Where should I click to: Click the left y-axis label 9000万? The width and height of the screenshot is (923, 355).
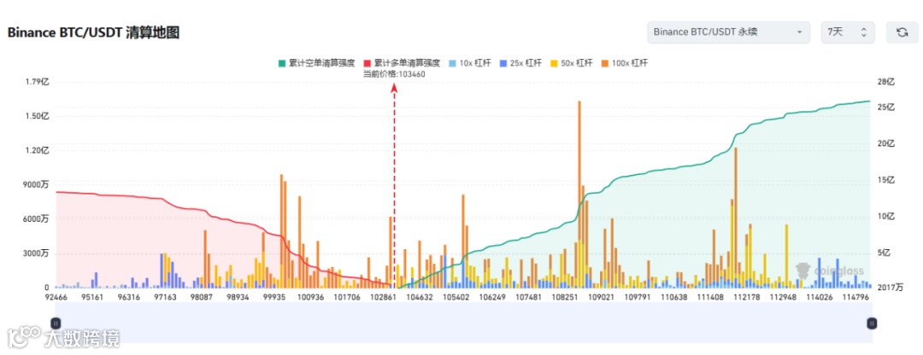tap(38, 185)
